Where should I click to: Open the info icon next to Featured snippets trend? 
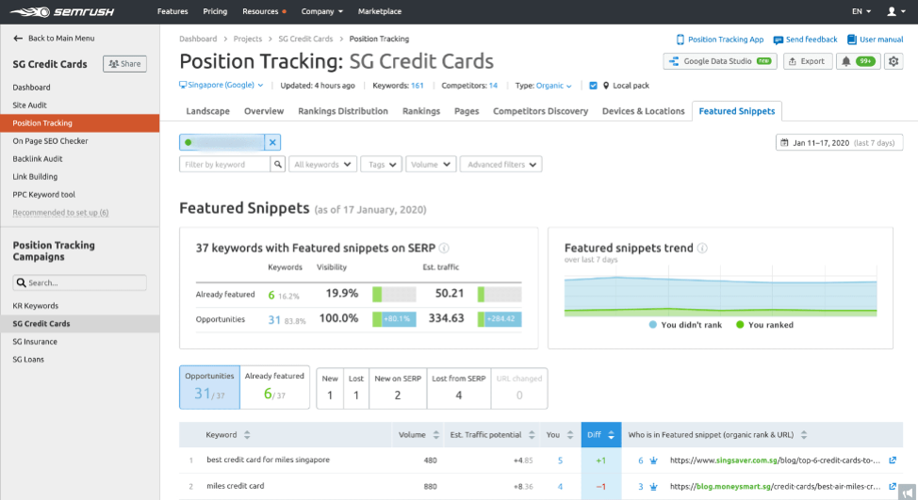point(702,248)
